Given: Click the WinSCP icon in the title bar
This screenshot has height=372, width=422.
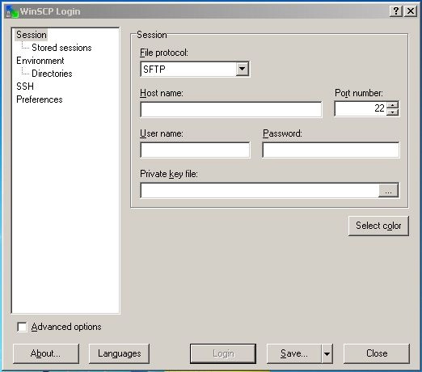Looking at the screenshot, I should 12,11.
